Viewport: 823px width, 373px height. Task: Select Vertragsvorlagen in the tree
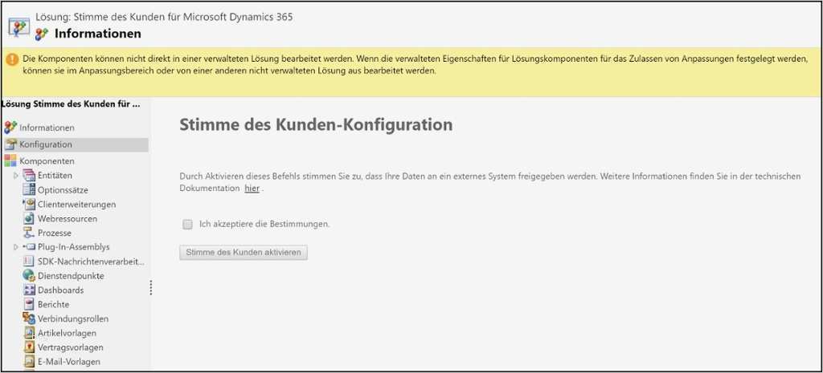coord(71,347)
